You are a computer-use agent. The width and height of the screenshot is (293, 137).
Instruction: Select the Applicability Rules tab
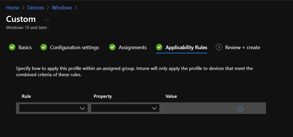[186, 47]
